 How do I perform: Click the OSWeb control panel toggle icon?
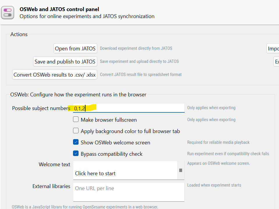pos(8,13)
